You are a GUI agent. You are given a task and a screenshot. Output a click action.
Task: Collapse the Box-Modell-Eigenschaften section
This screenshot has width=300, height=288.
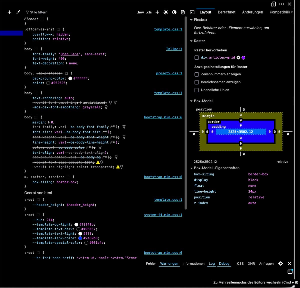tap(191, 168)
